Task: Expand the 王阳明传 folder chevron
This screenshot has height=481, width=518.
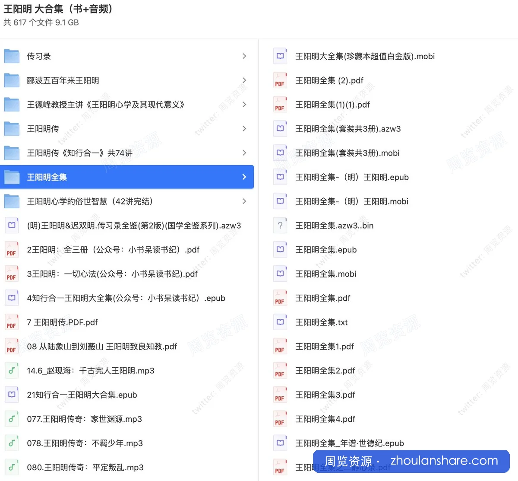Action: click(244, 129)
